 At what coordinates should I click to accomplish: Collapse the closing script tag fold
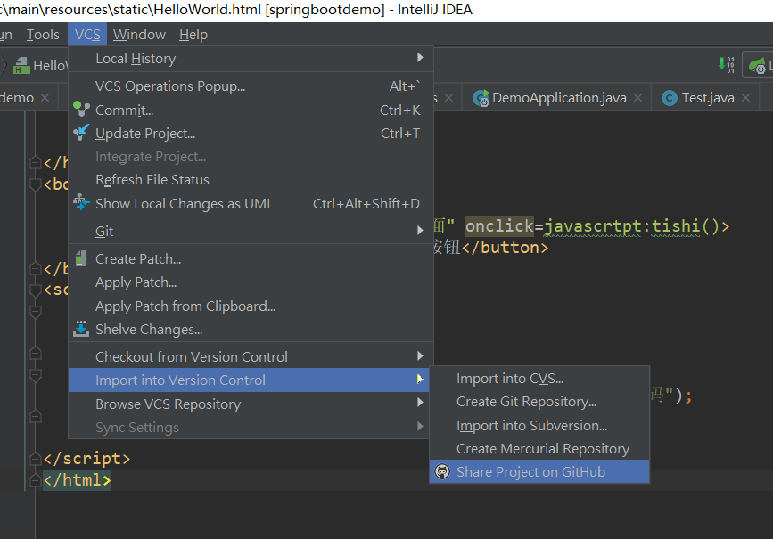(35, 459)
